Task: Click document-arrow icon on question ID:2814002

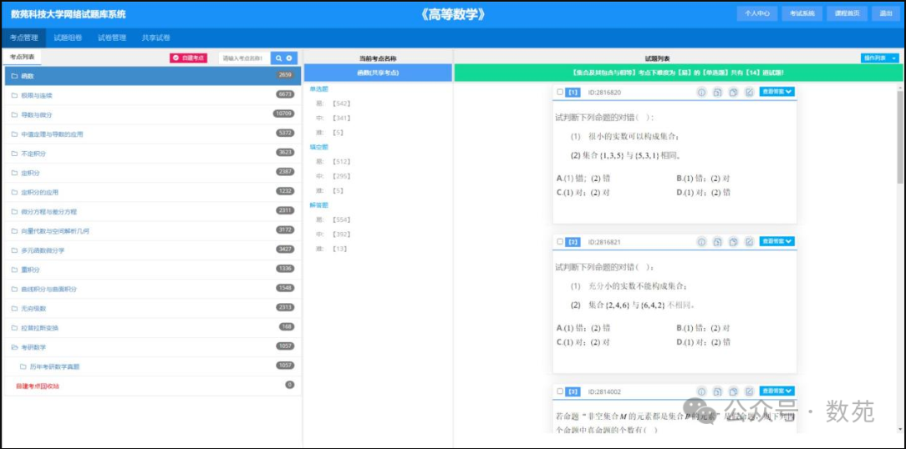Action: click(717, 391)
